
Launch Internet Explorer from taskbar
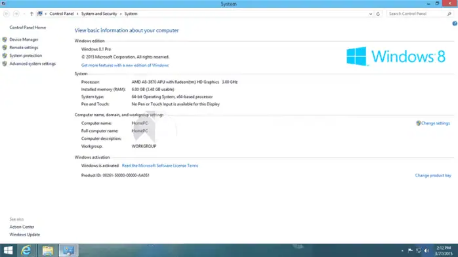pos(26,250)
